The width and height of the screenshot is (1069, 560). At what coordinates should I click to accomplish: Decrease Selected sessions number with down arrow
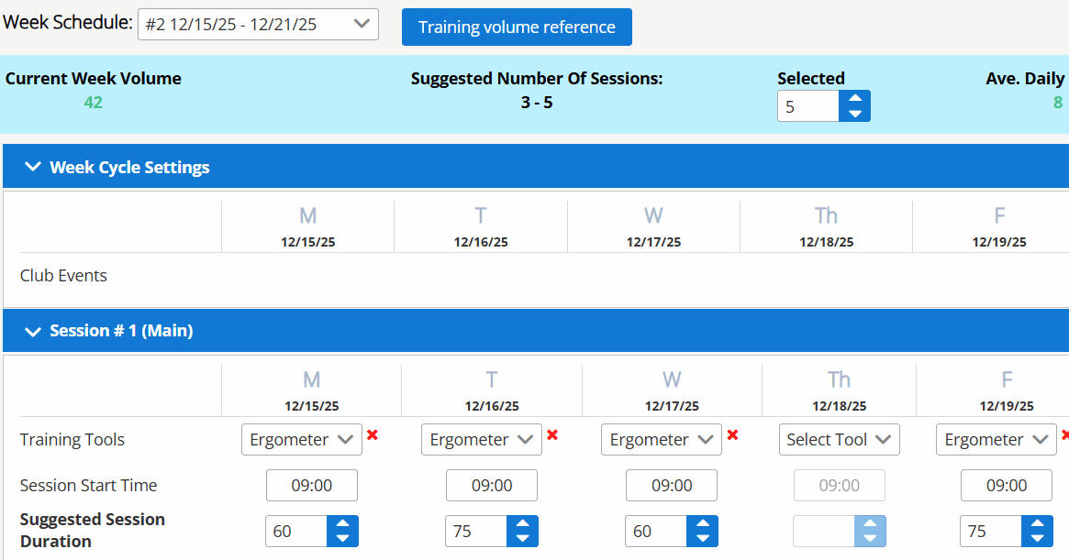[x=855, y=114]
